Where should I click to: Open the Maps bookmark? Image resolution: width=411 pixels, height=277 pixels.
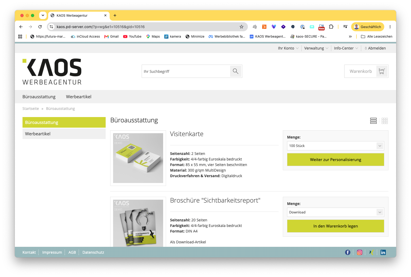pos(153,37)
